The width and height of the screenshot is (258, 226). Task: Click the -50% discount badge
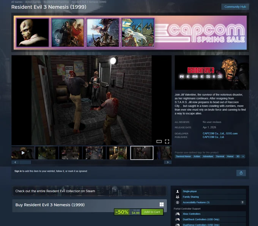(122, 212)
